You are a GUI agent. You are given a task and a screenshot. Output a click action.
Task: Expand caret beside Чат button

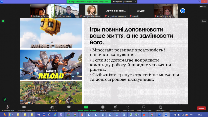pos(74,107)
